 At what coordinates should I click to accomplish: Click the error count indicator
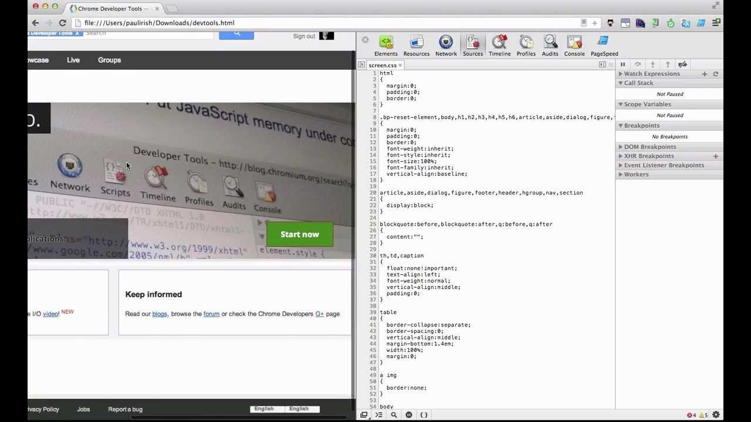click(692, 415)
